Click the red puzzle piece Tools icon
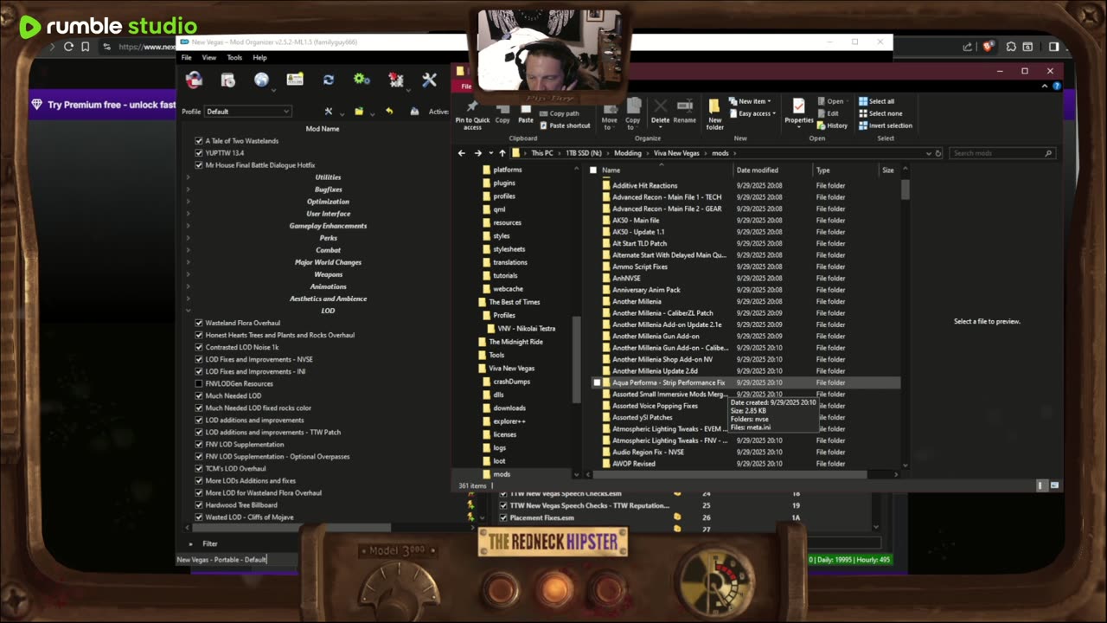The image size is (1107, 623). [x=396, y=80]
